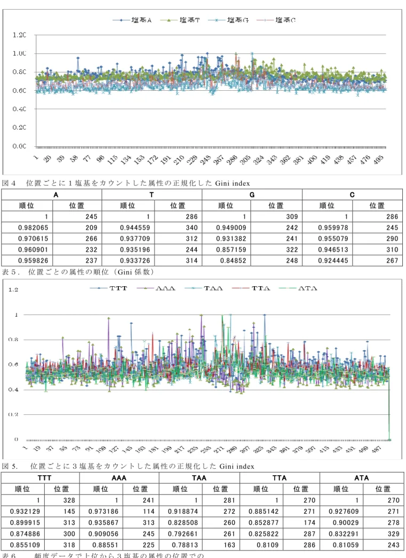
Task: Click cell value 0.81059
Action: [x=346, y=545]
